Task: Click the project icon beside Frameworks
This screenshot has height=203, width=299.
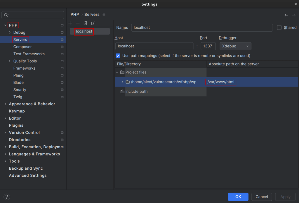Action: (62, 68)
